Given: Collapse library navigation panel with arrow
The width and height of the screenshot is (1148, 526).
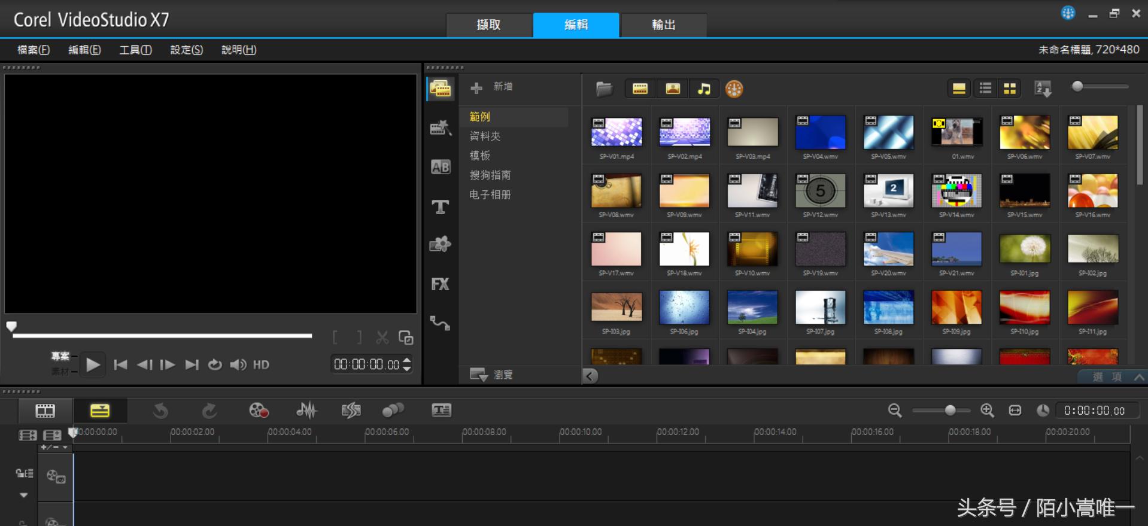Looking at the screenshot, I should click(x=590, y=376).
